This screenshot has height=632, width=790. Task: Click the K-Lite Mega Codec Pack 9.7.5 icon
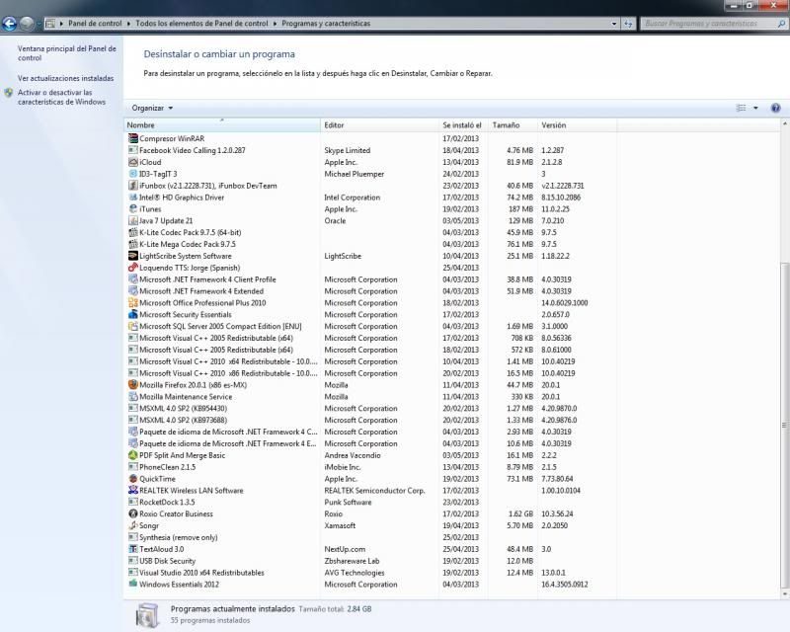(x=133, y=244)
